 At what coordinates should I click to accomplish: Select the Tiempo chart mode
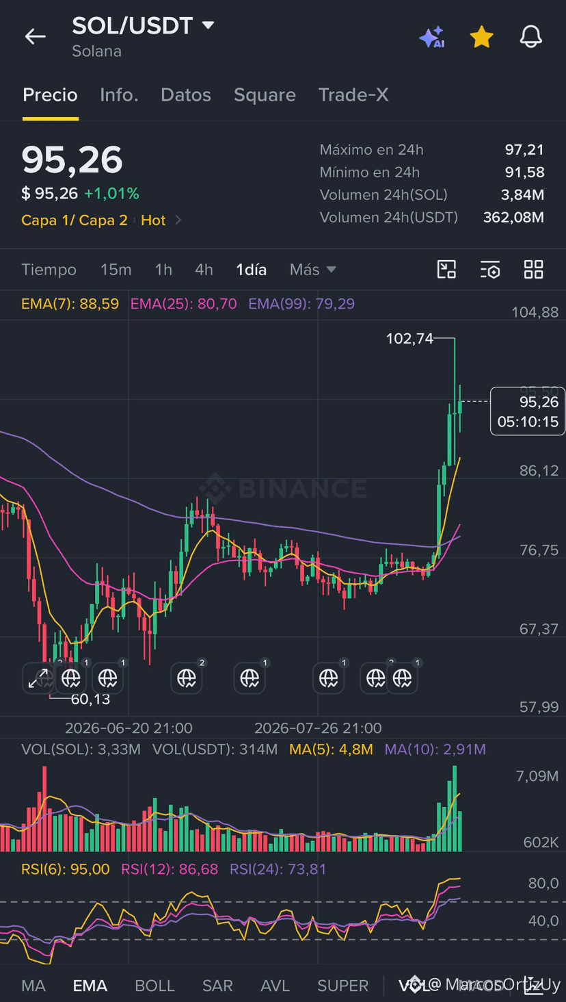49,270
